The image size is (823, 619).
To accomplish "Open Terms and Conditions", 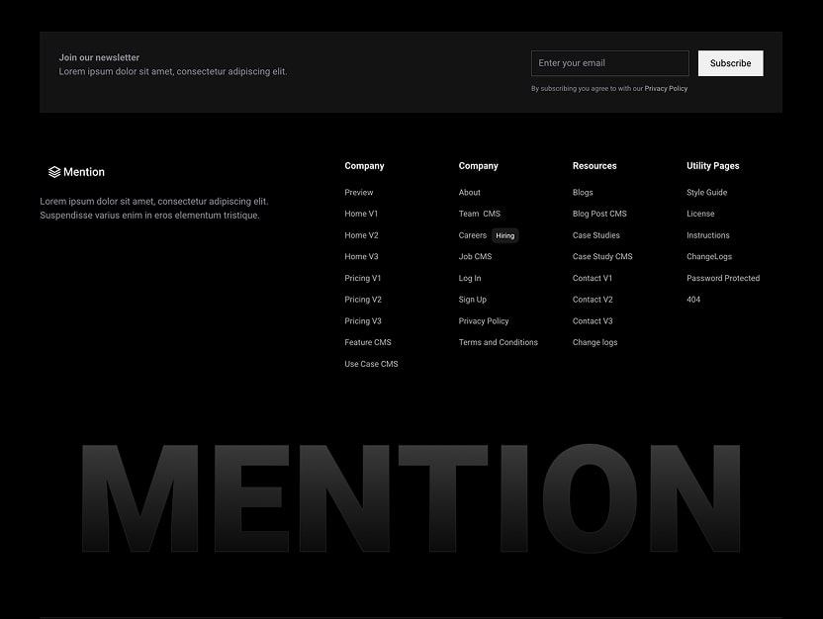I will [498, 341].
